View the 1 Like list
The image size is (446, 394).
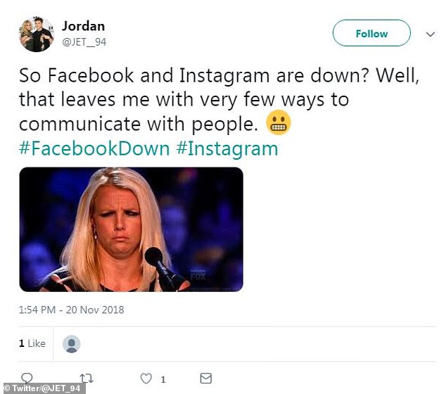coord(32,343)
